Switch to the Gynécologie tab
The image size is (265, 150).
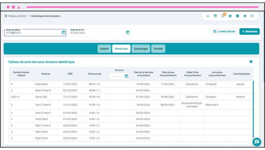pyautogui.click(x=141, y=49)
